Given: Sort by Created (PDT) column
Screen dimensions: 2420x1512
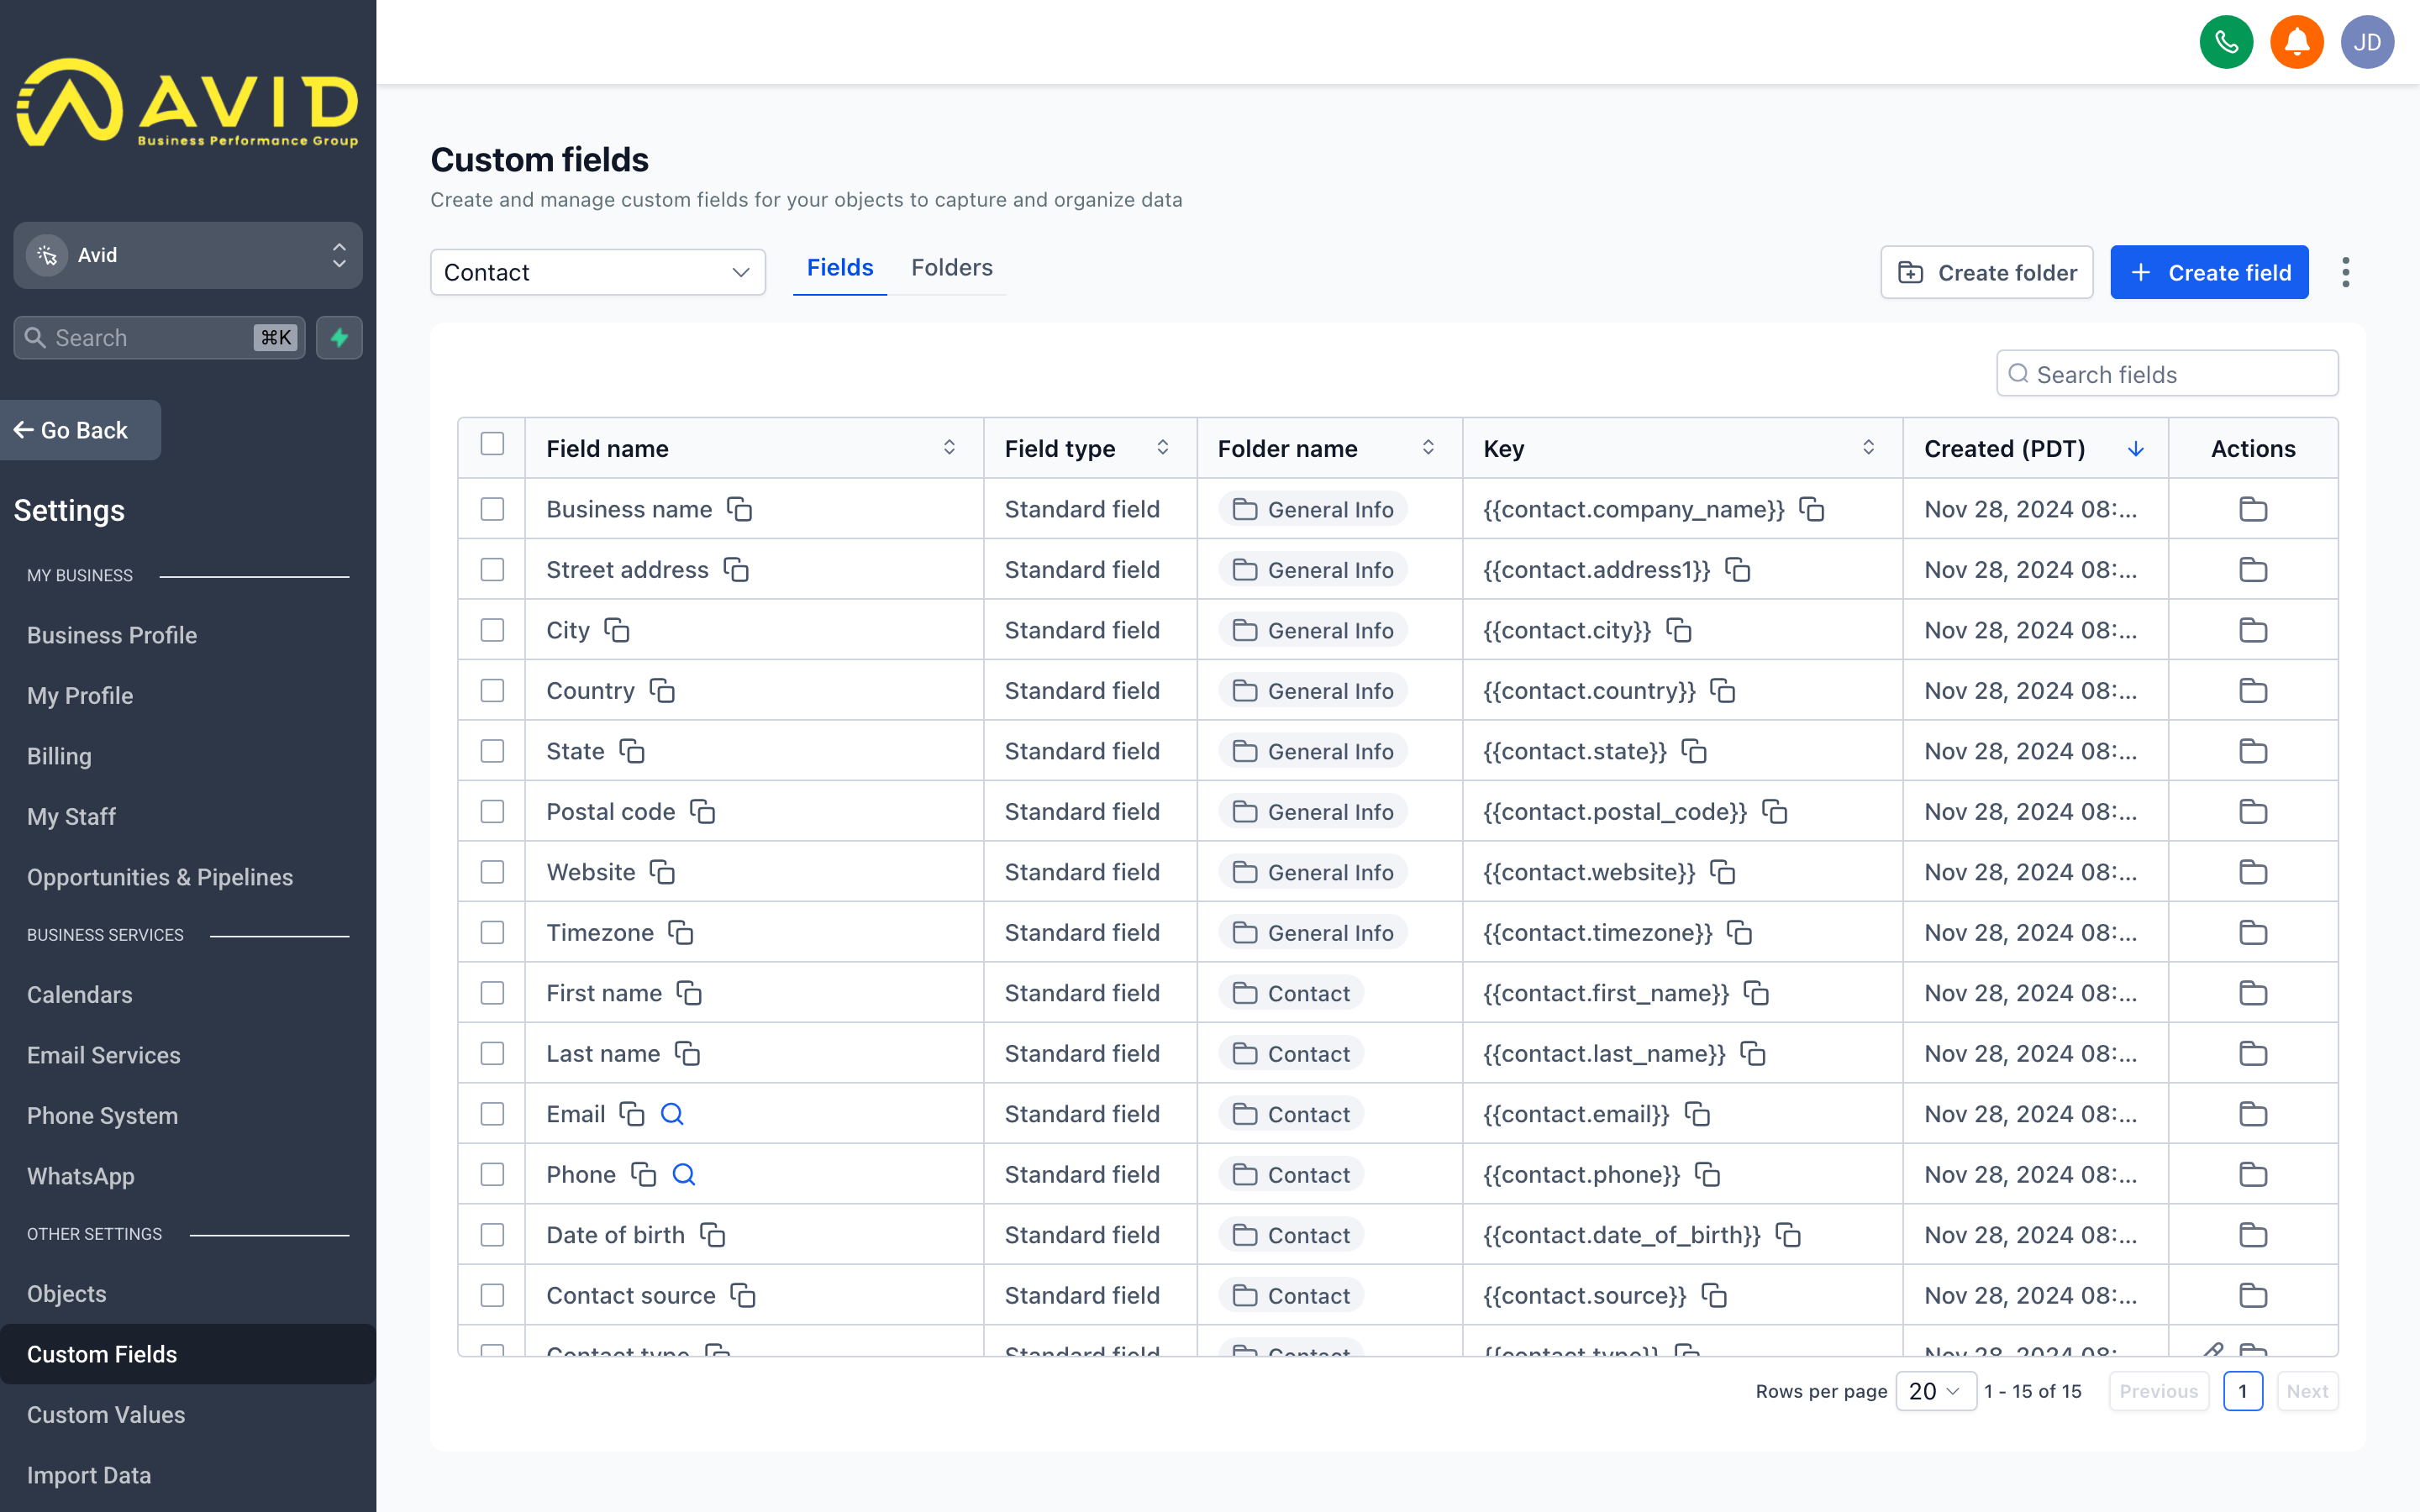Looking at the screenshot, I should [x=2135, y=449].
